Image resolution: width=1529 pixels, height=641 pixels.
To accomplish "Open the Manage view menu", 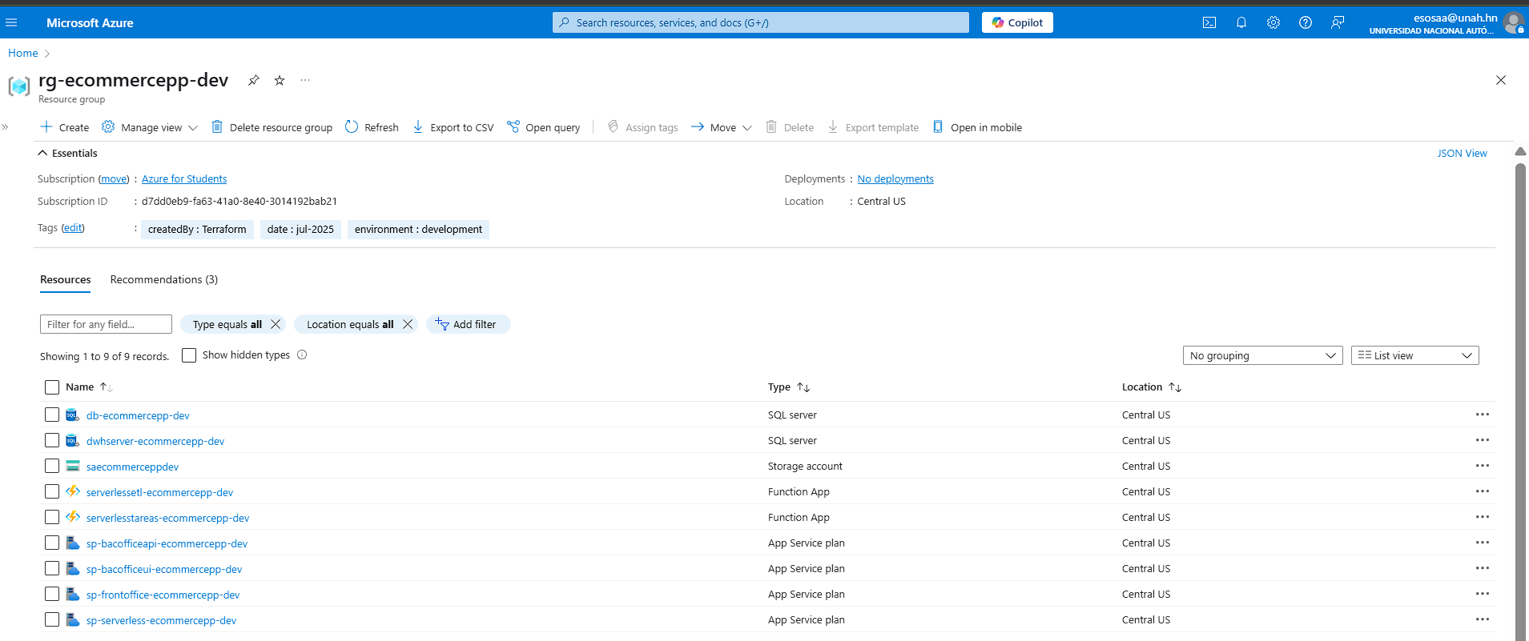I will pos(150,127).
